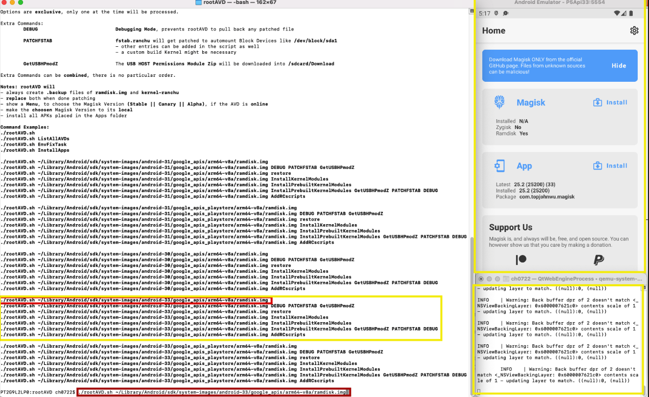
Task: Click android-33 google_apis ramdisk.img restore line
Action: pos(146,311)
